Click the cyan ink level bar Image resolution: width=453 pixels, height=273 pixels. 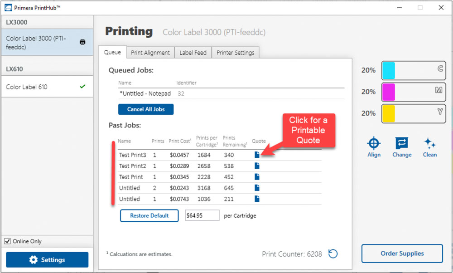(414, 70)
